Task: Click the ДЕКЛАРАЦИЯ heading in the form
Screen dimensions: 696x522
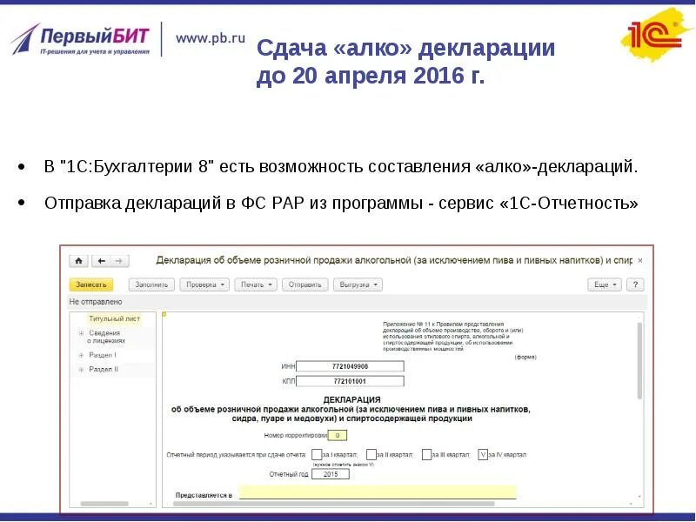Action: pyautogui.click(x=352, y=399)
